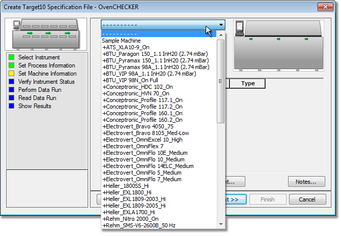Select +Conceptronic_Profile 117.1_On
This screenshot has width=341, height=236.
(159, 100)
